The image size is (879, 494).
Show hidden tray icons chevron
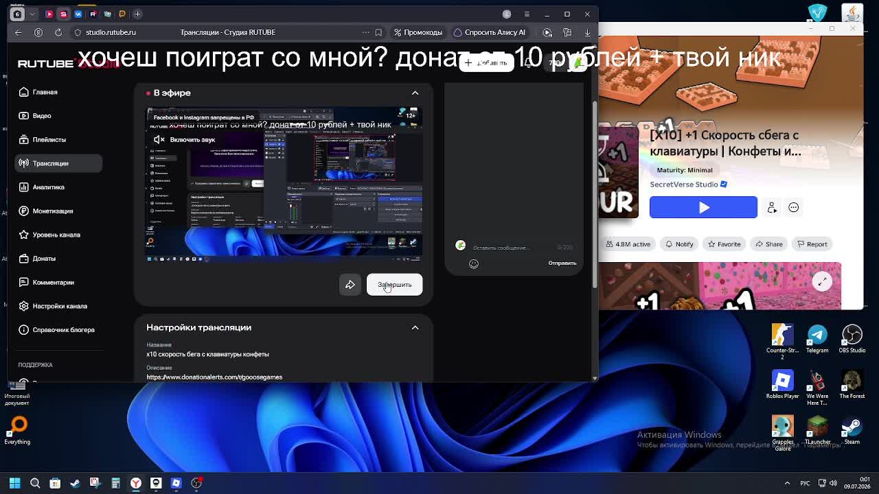(x=787, y=483)
